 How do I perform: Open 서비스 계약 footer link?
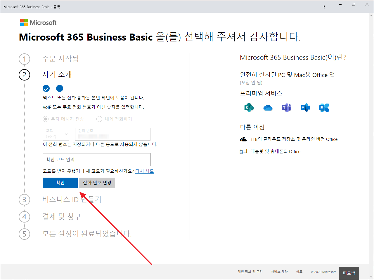pos(279,272)
